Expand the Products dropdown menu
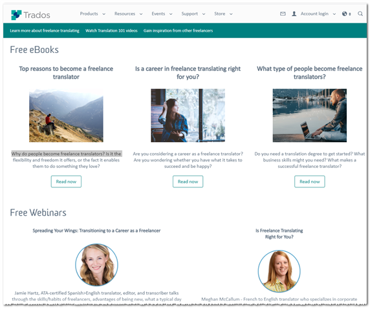370x310 pixels. 92,14
